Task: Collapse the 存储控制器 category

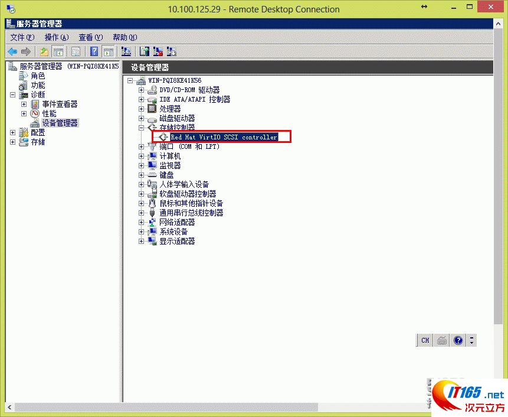Action: tap(141, 128)
